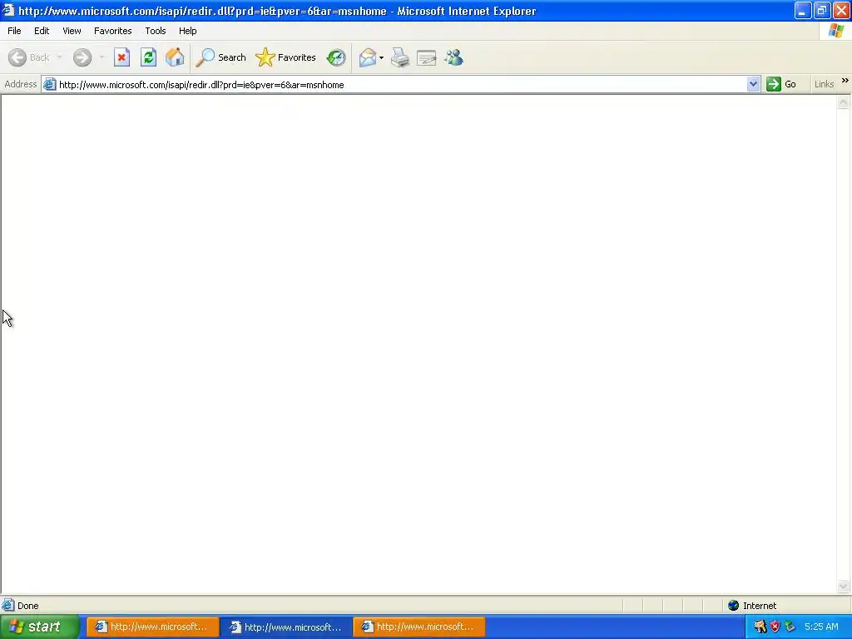Click the security shield tray icon
Viewport: 852px width, 639px height.
775,627
